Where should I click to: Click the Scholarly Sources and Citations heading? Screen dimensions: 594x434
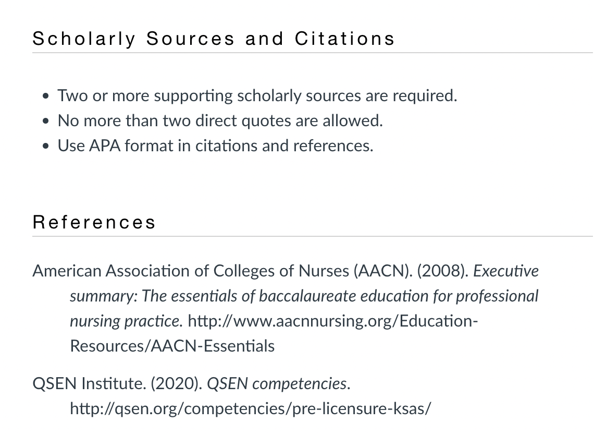[214, 39]
